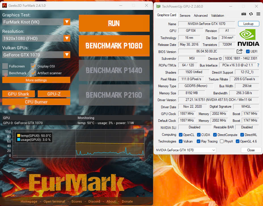Uncheck the Artifact scanner option

click(33, 73)
